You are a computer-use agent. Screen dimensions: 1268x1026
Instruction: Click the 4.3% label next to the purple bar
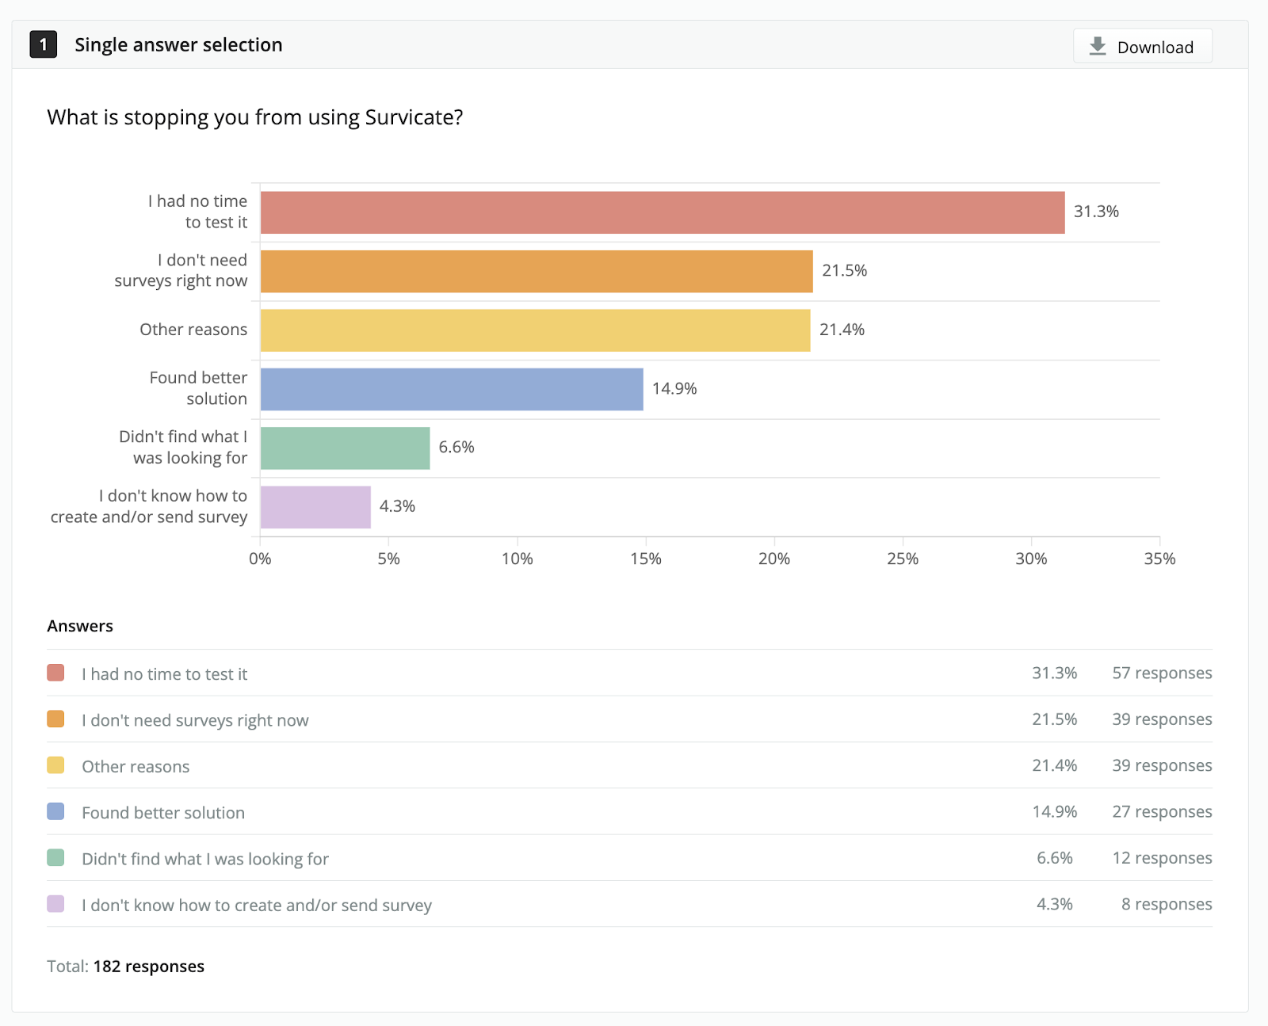(397, 506)
